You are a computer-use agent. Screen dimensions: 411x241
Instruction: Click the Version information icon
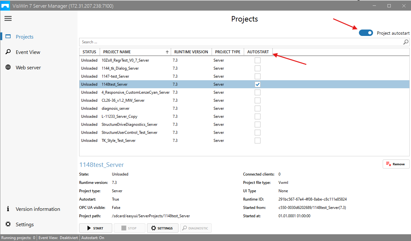[8, 209]
